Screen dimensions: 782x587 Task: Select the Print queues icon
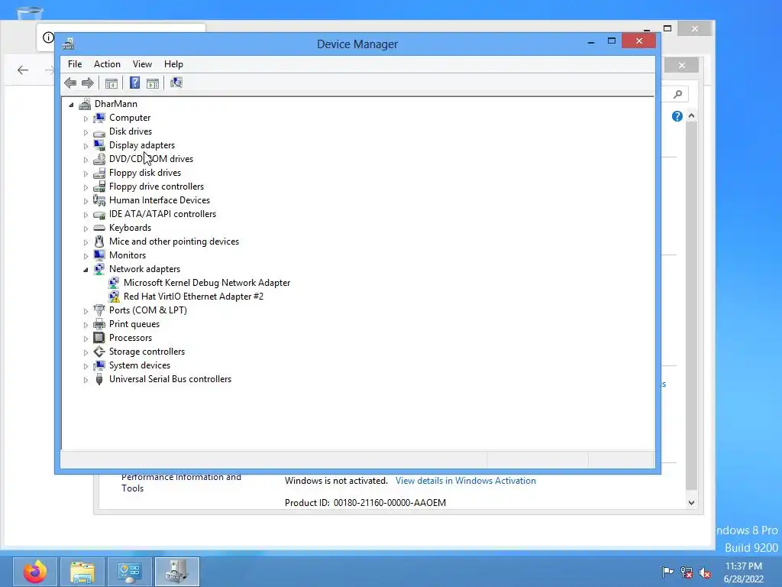[x=99, y=324]
